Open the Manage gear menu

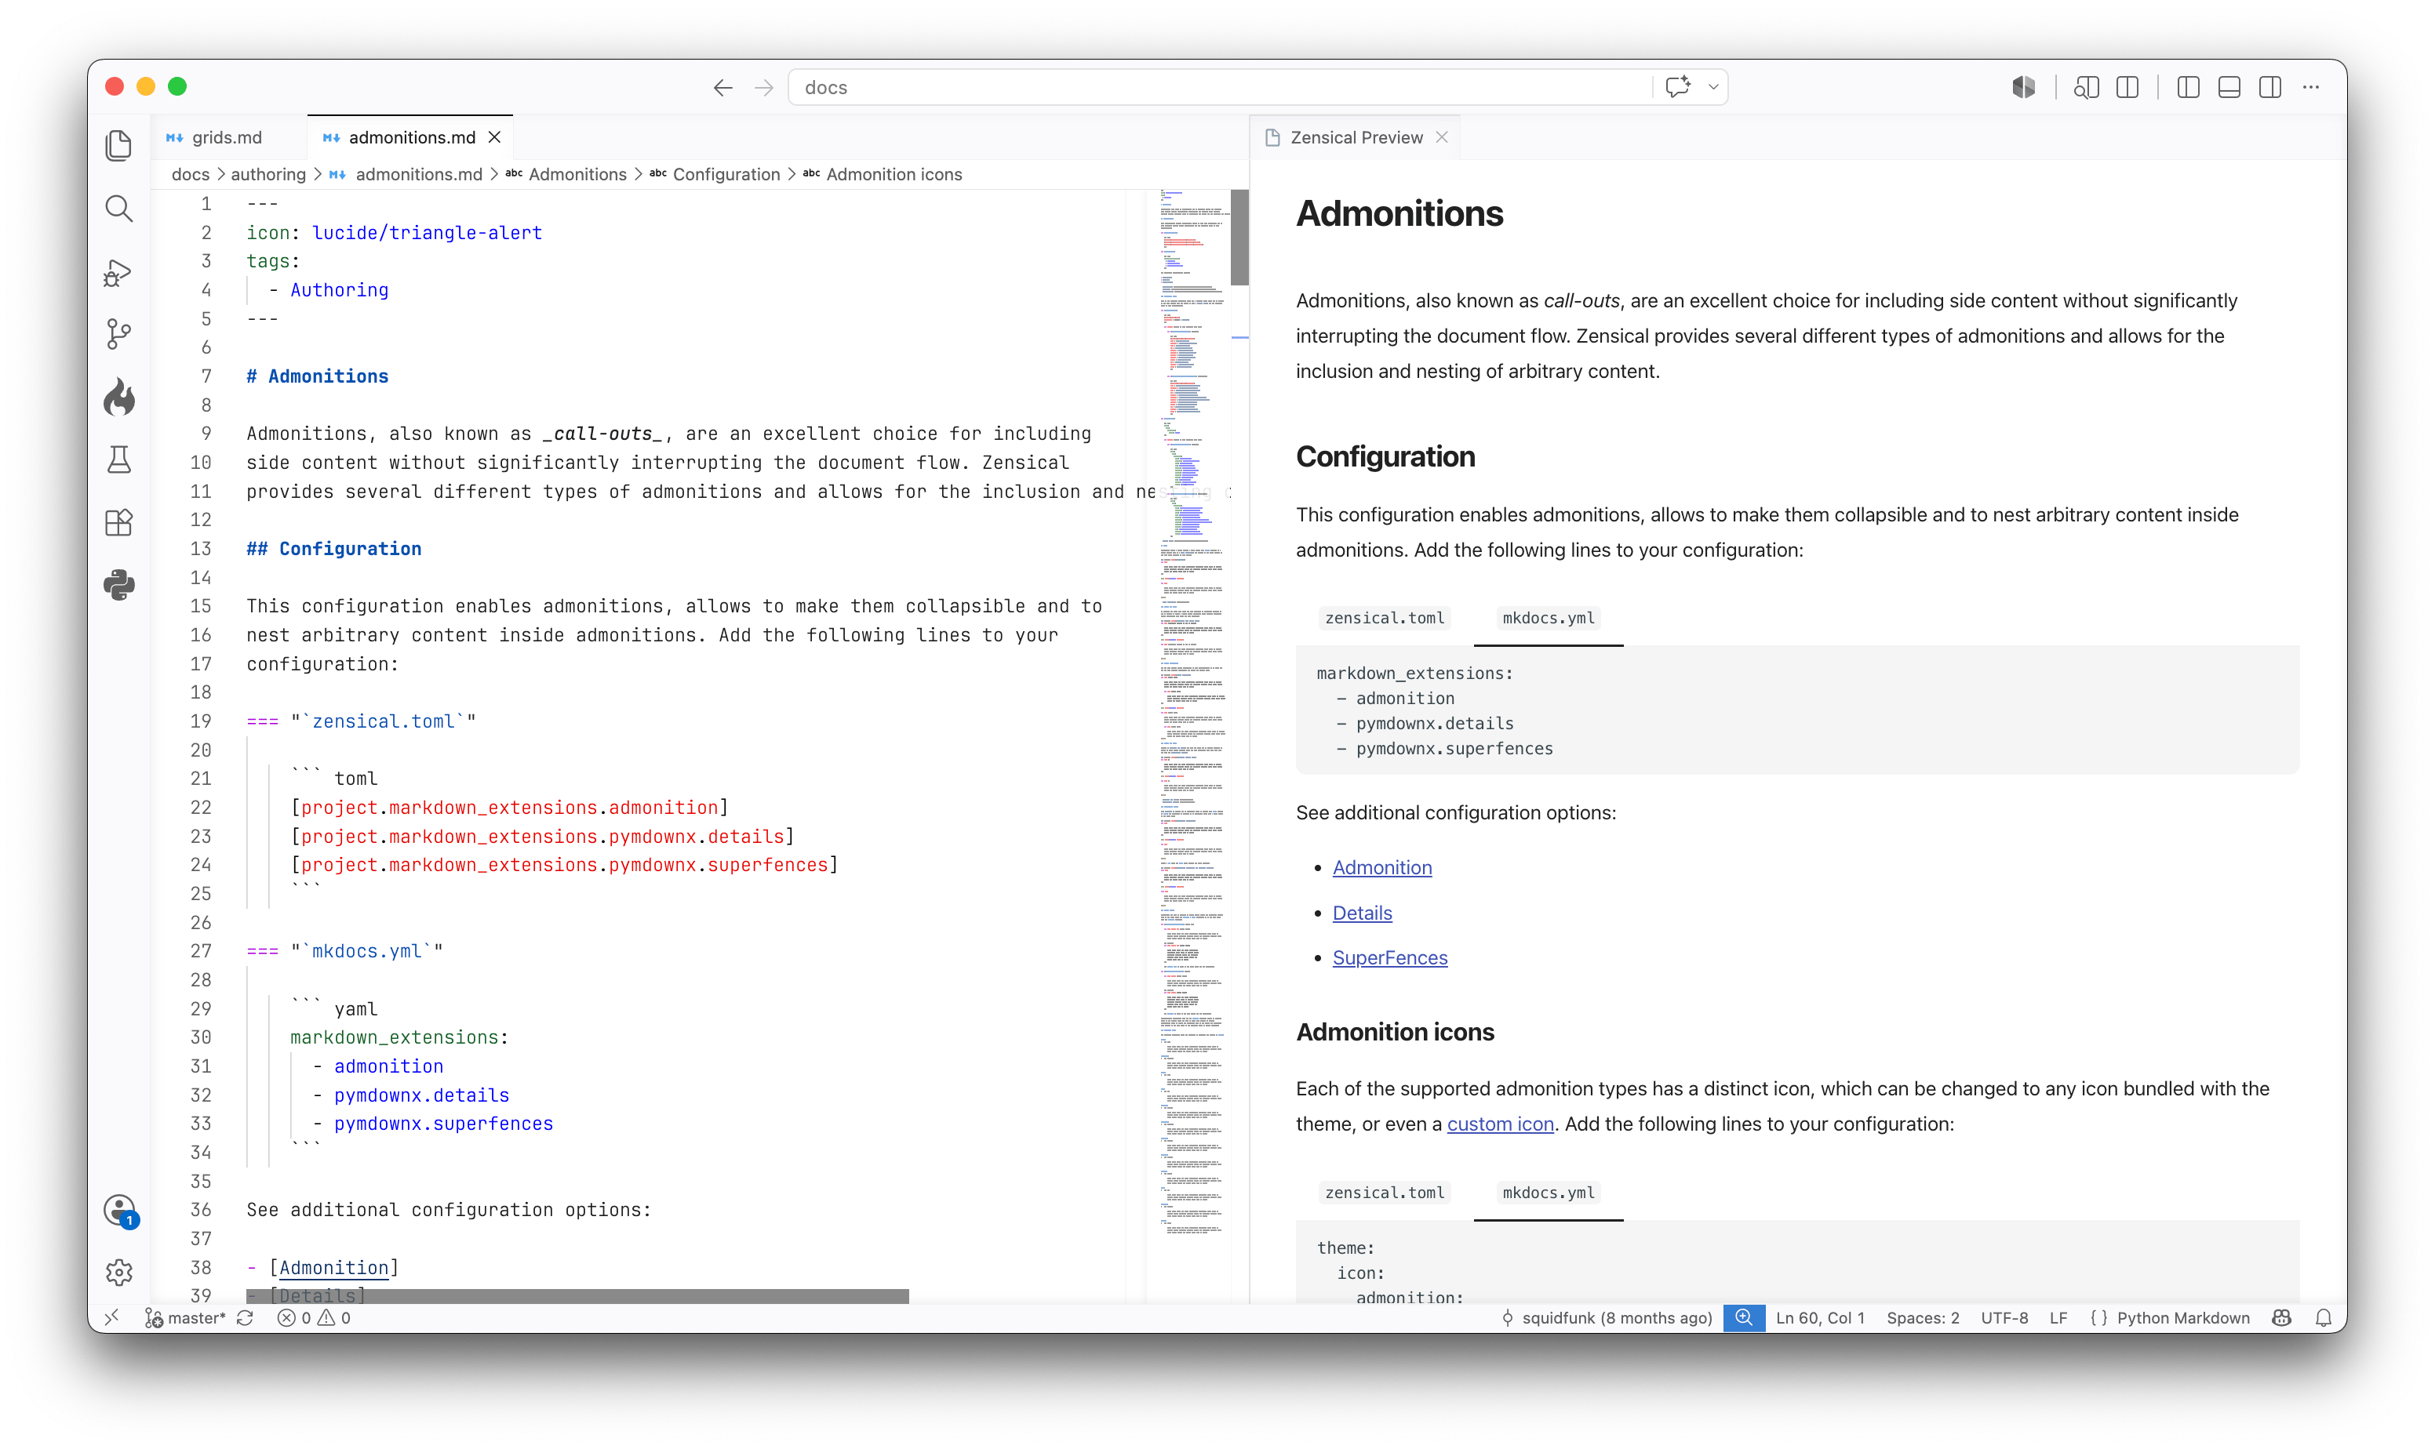coord(119,1271)
